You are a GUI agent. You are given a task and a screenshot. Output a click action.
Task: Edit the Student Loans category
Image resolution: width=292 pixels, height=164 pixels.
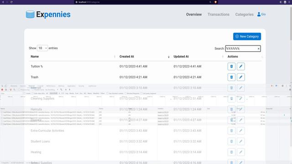241,141
